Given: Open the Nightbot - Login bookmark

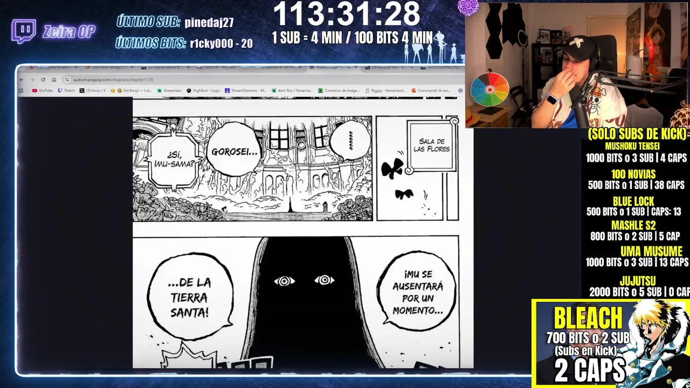Looking at the screenshot, I should pyautogui.click(x=203, y=91).
